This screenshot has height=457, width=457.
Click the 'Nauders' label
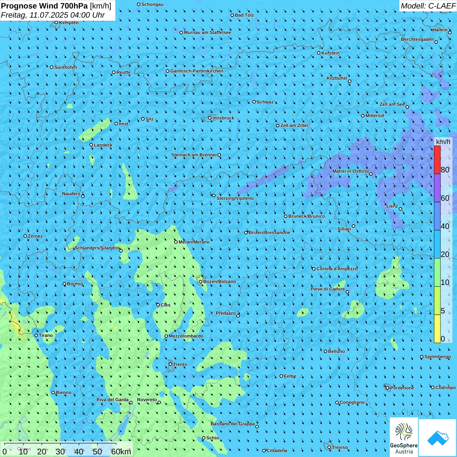tap(71, 194)
